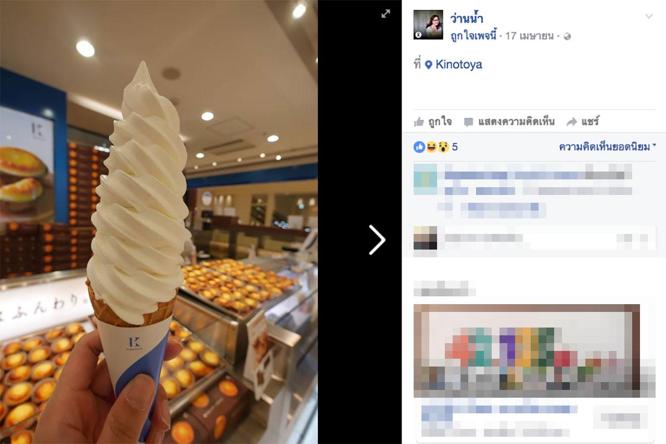The image size is (666, 444).
Task: Click the location pin icon
Action: tap(428, 65)
